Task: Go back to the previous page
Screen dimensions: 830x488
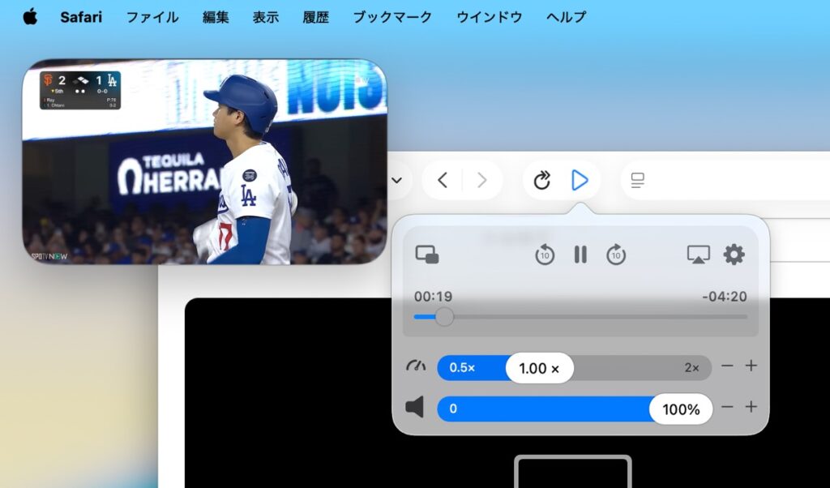Action: click(x=443, y=180)
